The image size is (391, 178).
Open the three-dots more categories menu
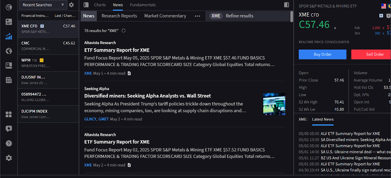click(x=198, y=16)
